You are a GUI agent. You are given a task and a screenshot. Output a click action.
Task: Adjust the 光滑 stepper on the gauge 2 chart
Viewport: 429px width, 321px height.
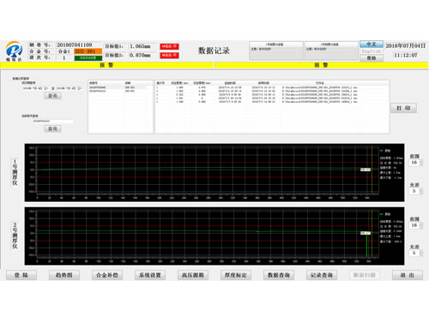coord(421,253)
